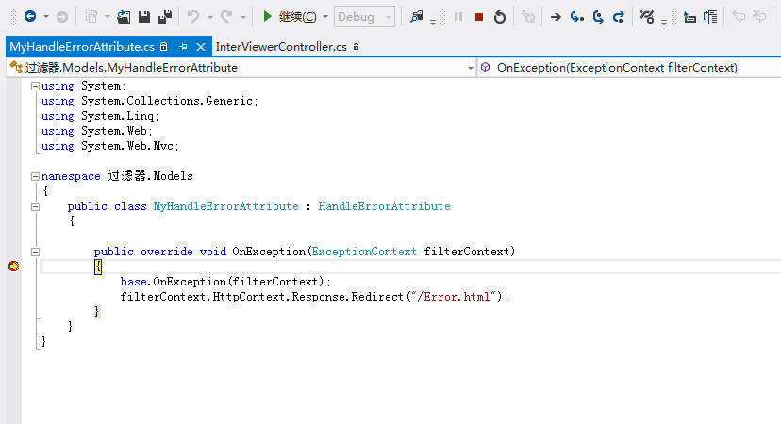Click the Break All pause icon

tap(458, 17)
